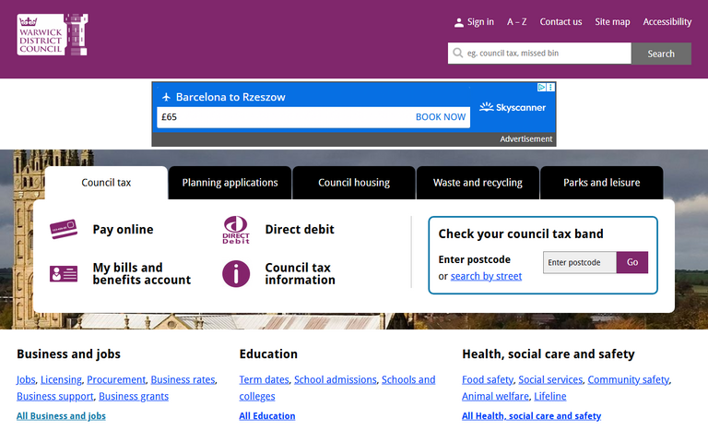Open the Parks and leisure tab
The image size is (708, 443).
pos(601,183)
